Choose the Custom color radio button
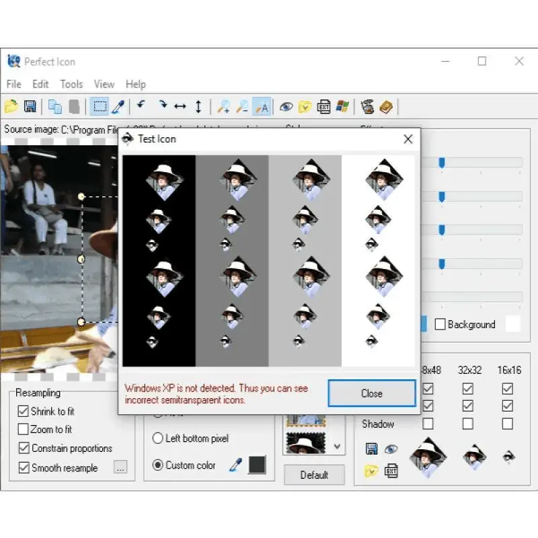This screenshot has height=538, width=538. coord(157,465)
